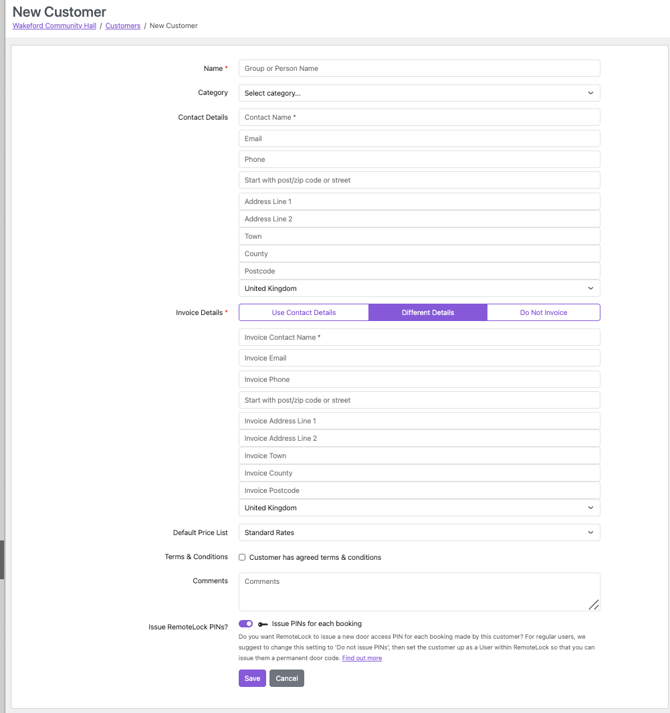Grab the Comments box resize handle
Image resolution: width=670 pixels, height=713 pixels.
click(x=594, y=605)
